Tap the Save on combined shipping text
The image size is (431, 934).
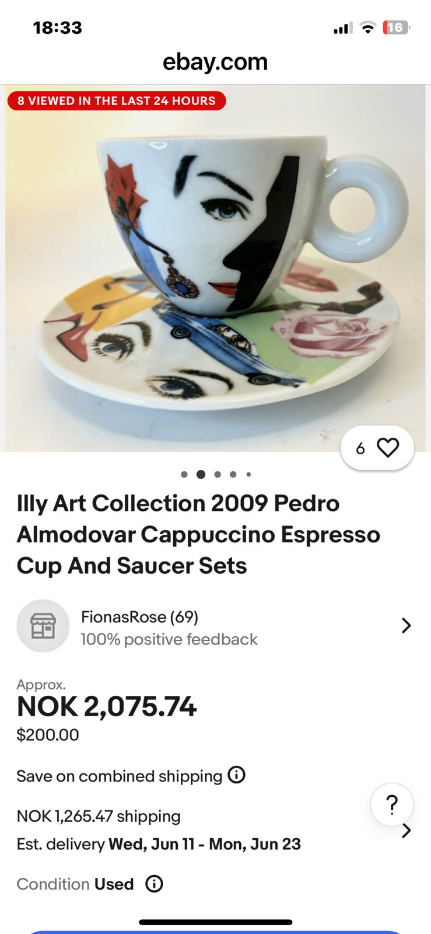[x=120, y=776]
